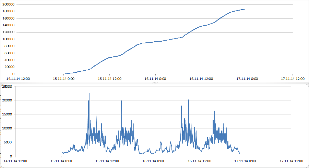Click the highest peak in the lower chart

[90, 93]
